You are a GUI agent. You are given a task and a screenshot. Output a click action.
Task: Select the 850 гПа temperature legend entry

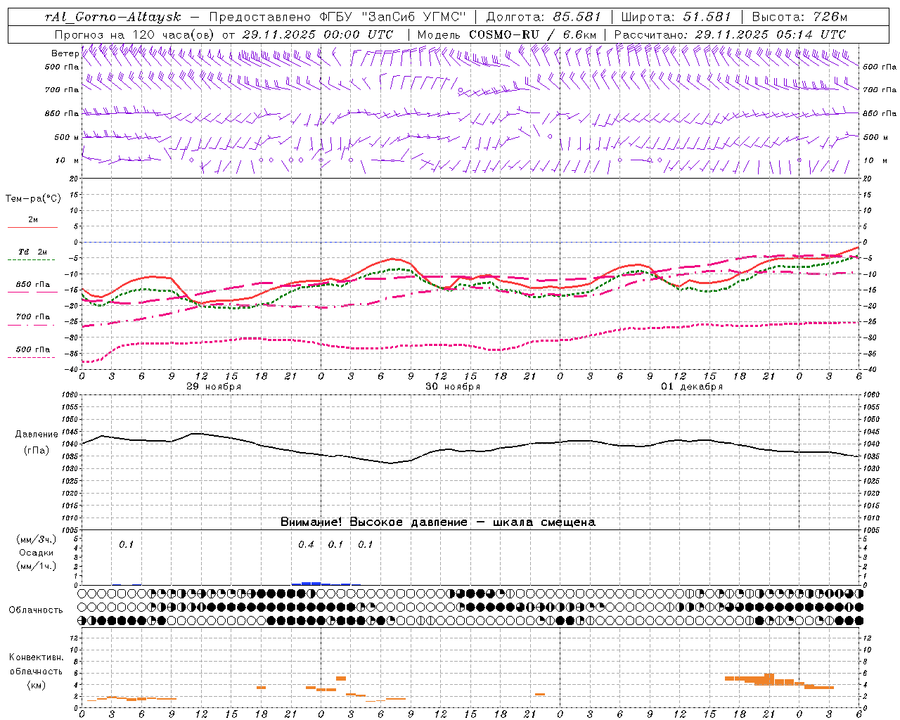click(32, 288)
